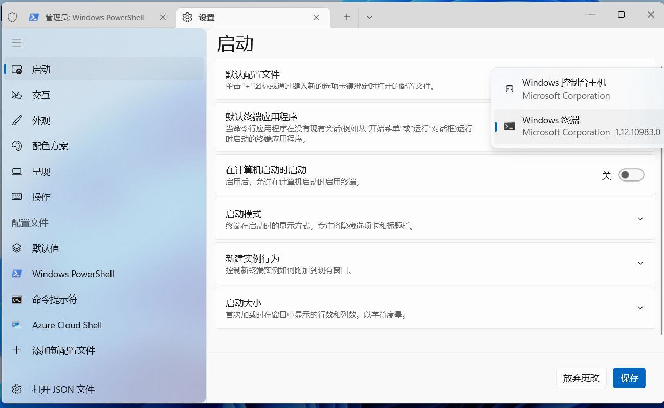Click the 命令提示符 cmd icon
The image size is (664, 408).
point(17,300)
